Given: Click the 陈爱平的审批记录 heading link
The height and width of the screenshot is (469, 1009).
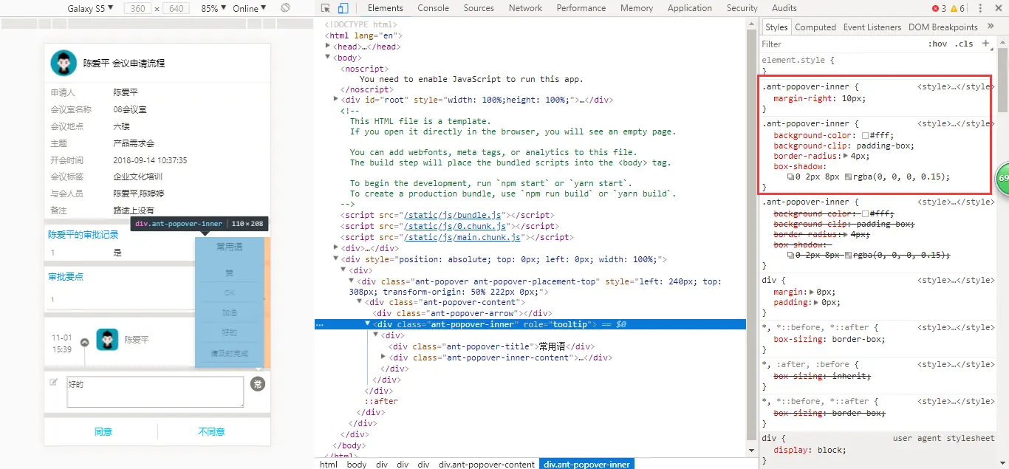Looking at the screenshot, I should coord(83,234).
